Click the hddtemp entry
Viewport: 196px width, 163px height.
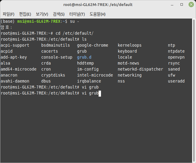85,63
